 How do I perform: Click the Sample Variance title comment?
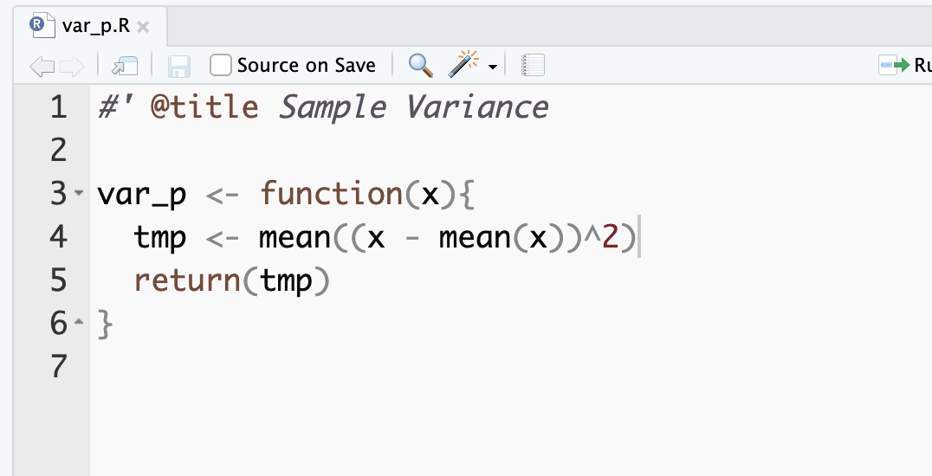413,107
